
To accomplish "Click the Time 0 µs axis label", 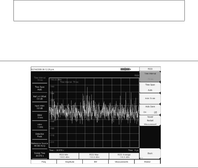I will [133, 150].
